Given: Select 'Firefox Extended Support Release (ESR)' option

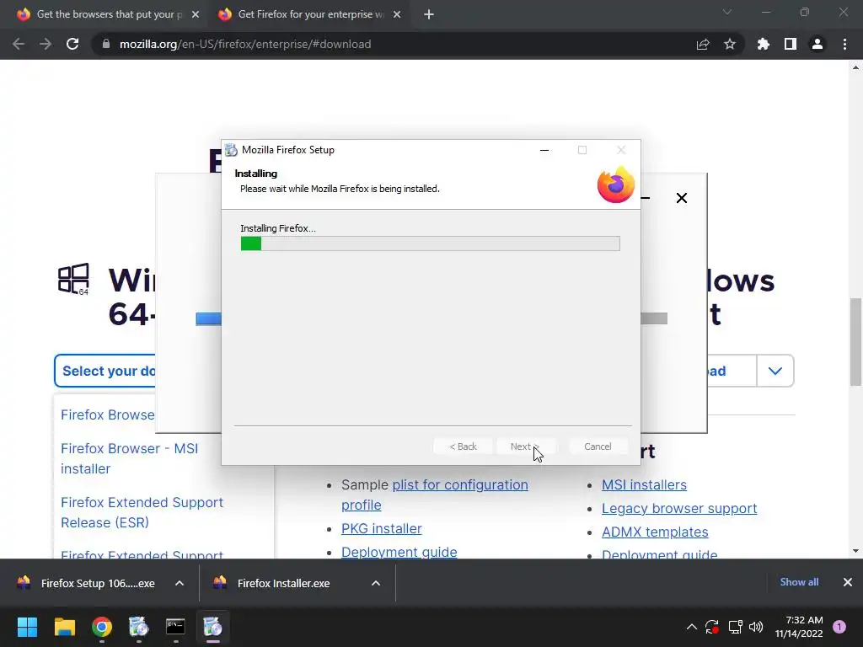Looking at the screenshot, I should tap(142, 512).
